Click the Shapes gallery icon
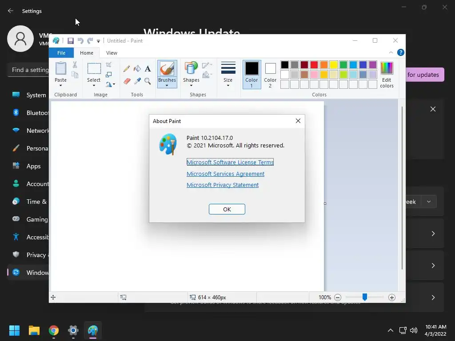The height and width of the screenshot is (341, 455). click(191, 69)
